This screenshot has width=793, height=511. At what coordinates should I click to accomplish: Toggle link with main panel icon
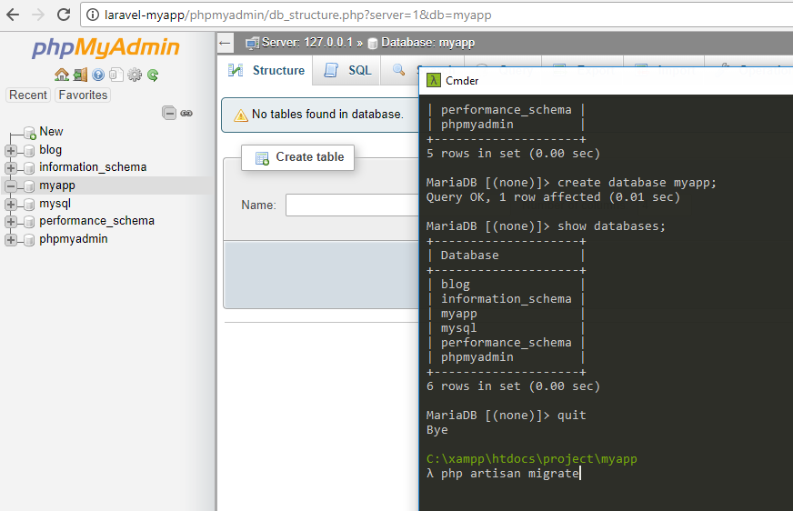[x=186, y=114]
